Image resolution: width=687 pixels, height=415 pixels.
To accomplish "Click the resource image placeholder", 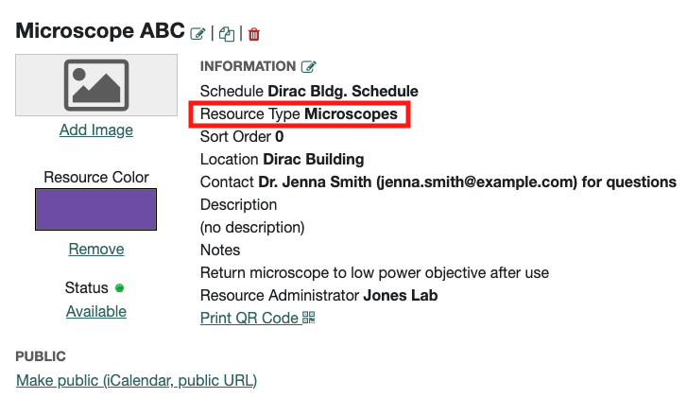I will [96, 85].
